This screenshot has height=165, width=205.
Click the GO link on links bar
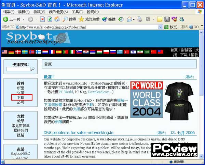[x=194, y=27]
